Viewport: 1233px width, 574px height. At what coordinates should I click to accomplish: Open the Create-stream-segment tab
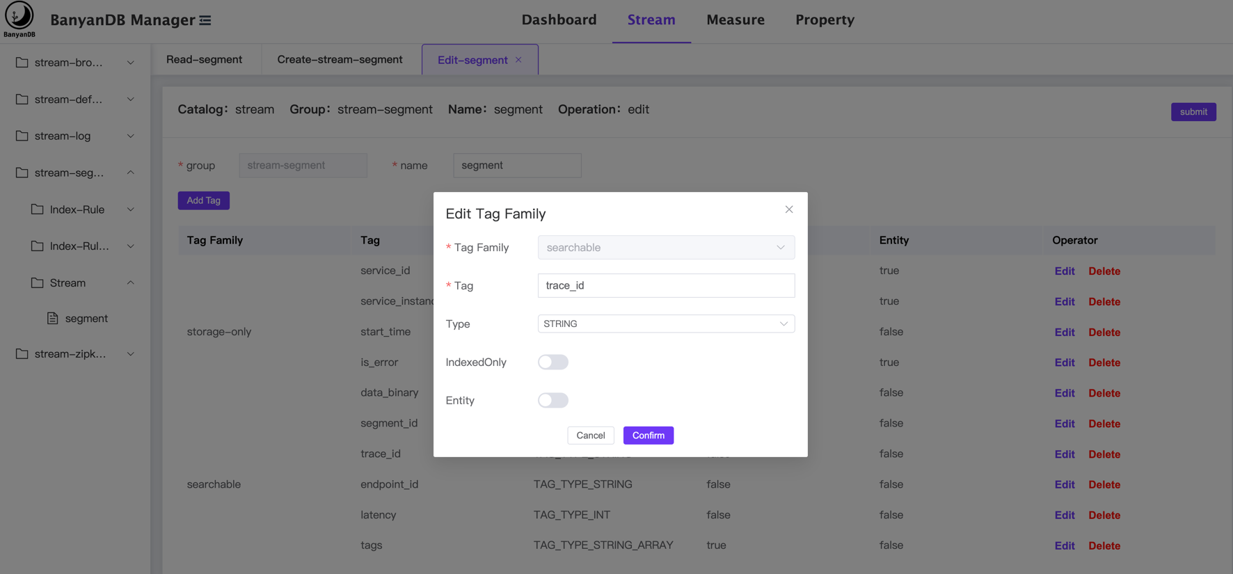click(340, 60)
